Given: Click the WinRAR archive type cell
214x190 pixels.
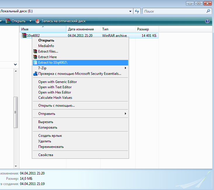Looking at the screenshot, I should coord(114,36).
